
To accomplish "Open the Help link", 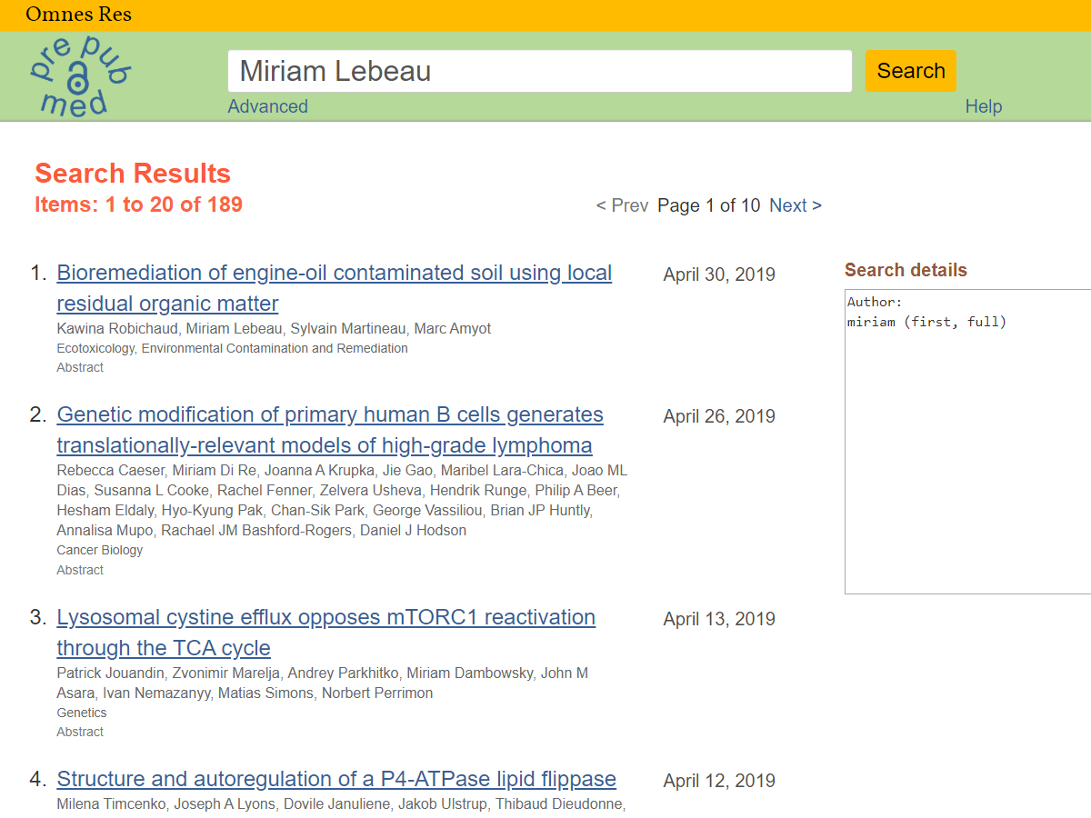I will [x=983, y=106].
